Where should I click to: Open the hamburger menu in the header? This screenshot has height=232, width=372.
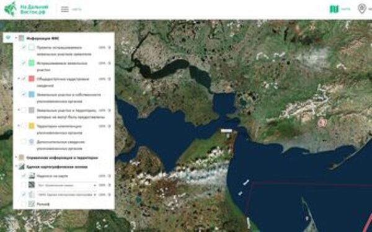64,9
